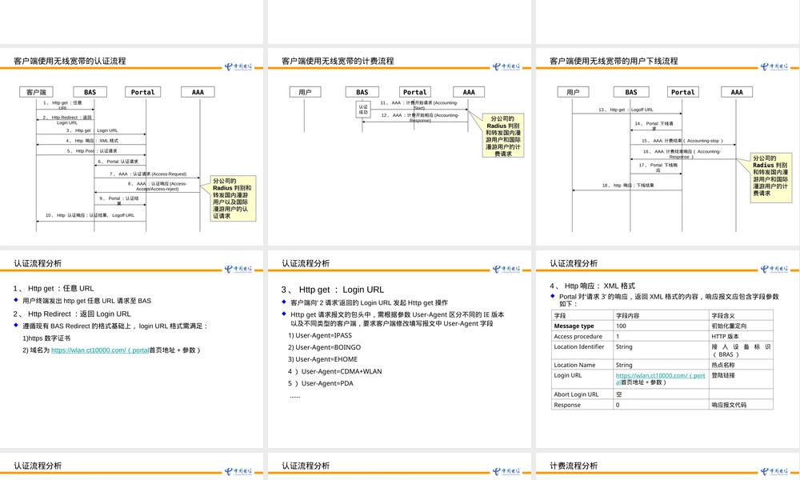Open the slide listing User-Agent values
Image resolution: width=800 pixels, height=480 pixels.
click(x=399, y=349)
